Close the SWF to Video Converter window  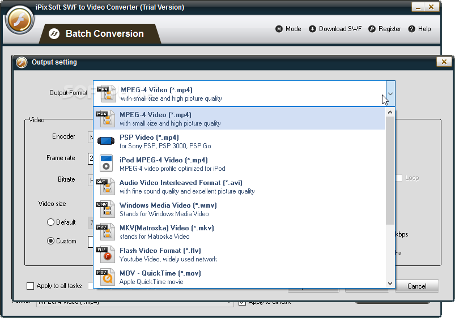click(x=432, y=7)
